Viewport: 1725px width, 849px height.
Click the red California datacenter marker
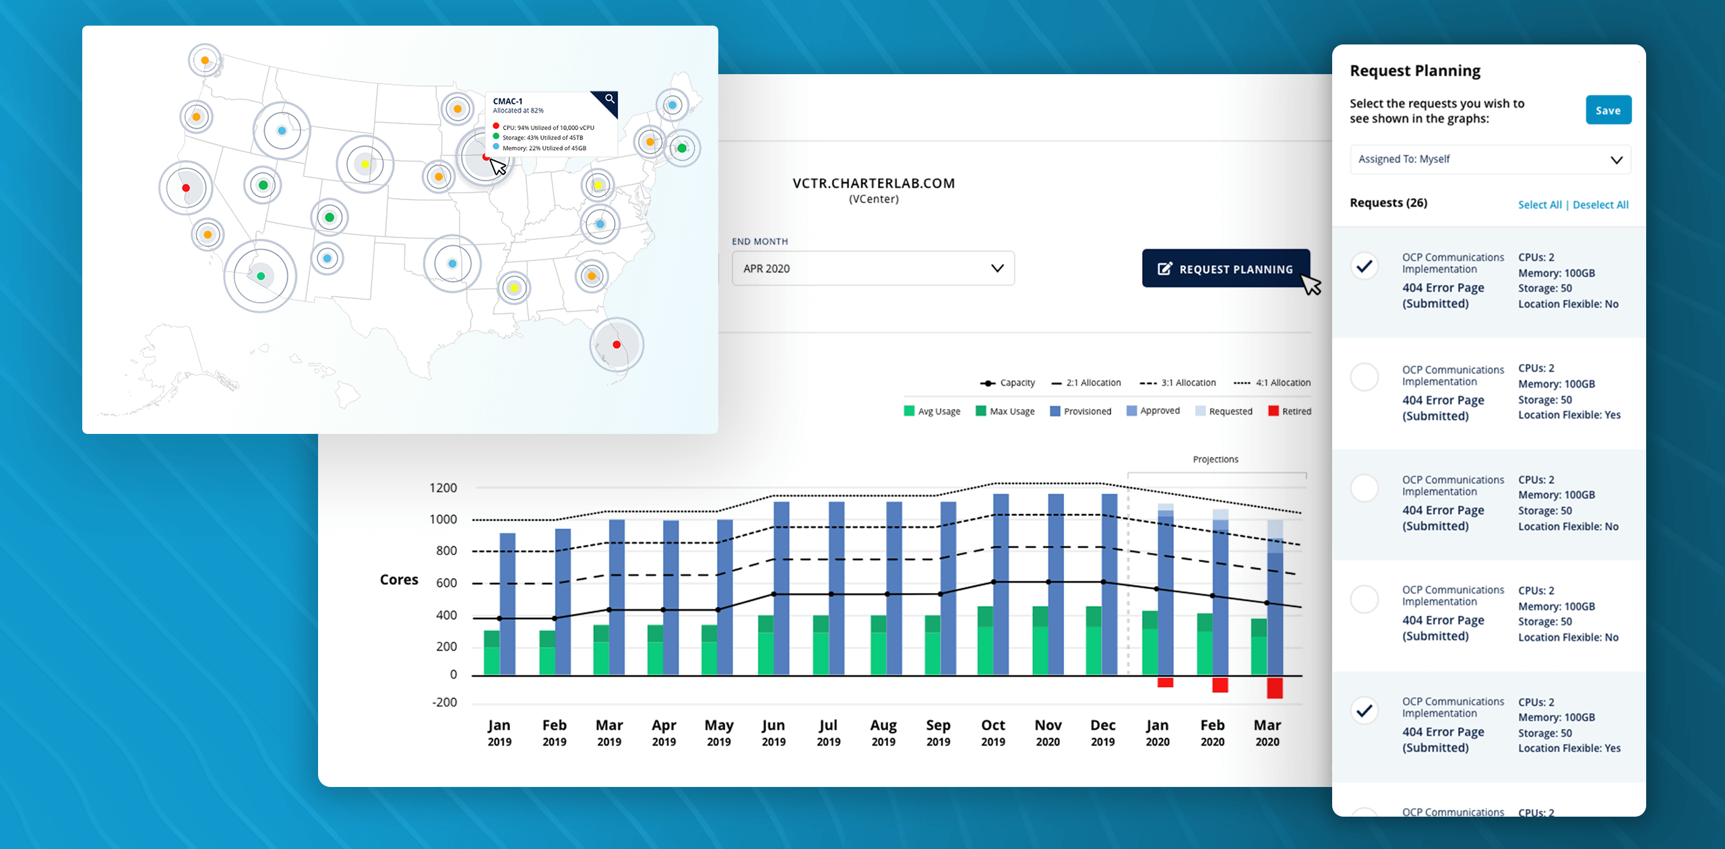click(186, 188)
